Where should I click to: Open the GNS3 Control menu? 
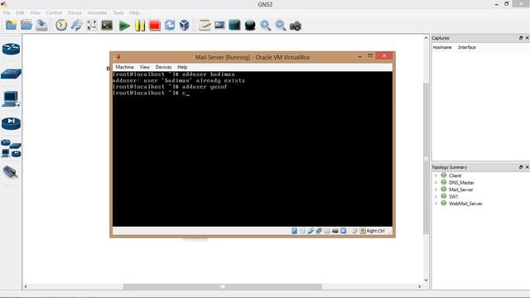click(54, 12)
